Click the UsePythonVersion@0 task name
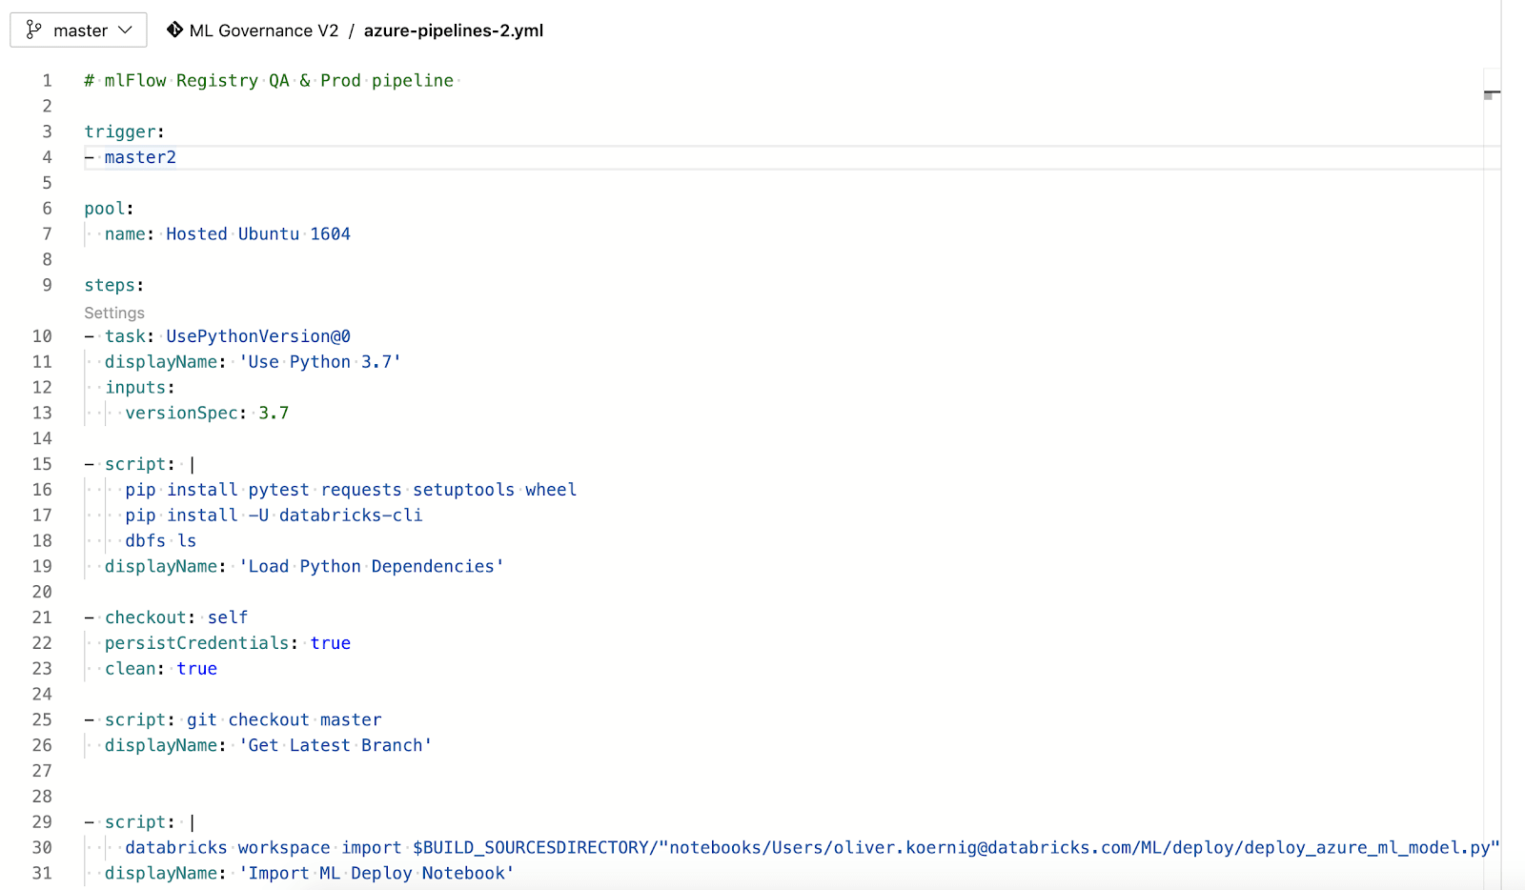 click(257, 336)
